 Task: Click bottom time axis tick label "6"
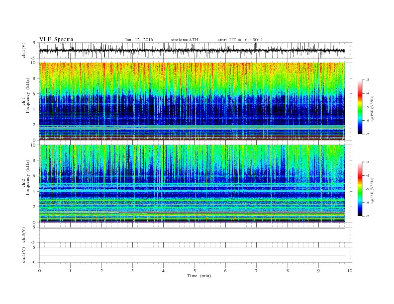[x=225, y=271]
